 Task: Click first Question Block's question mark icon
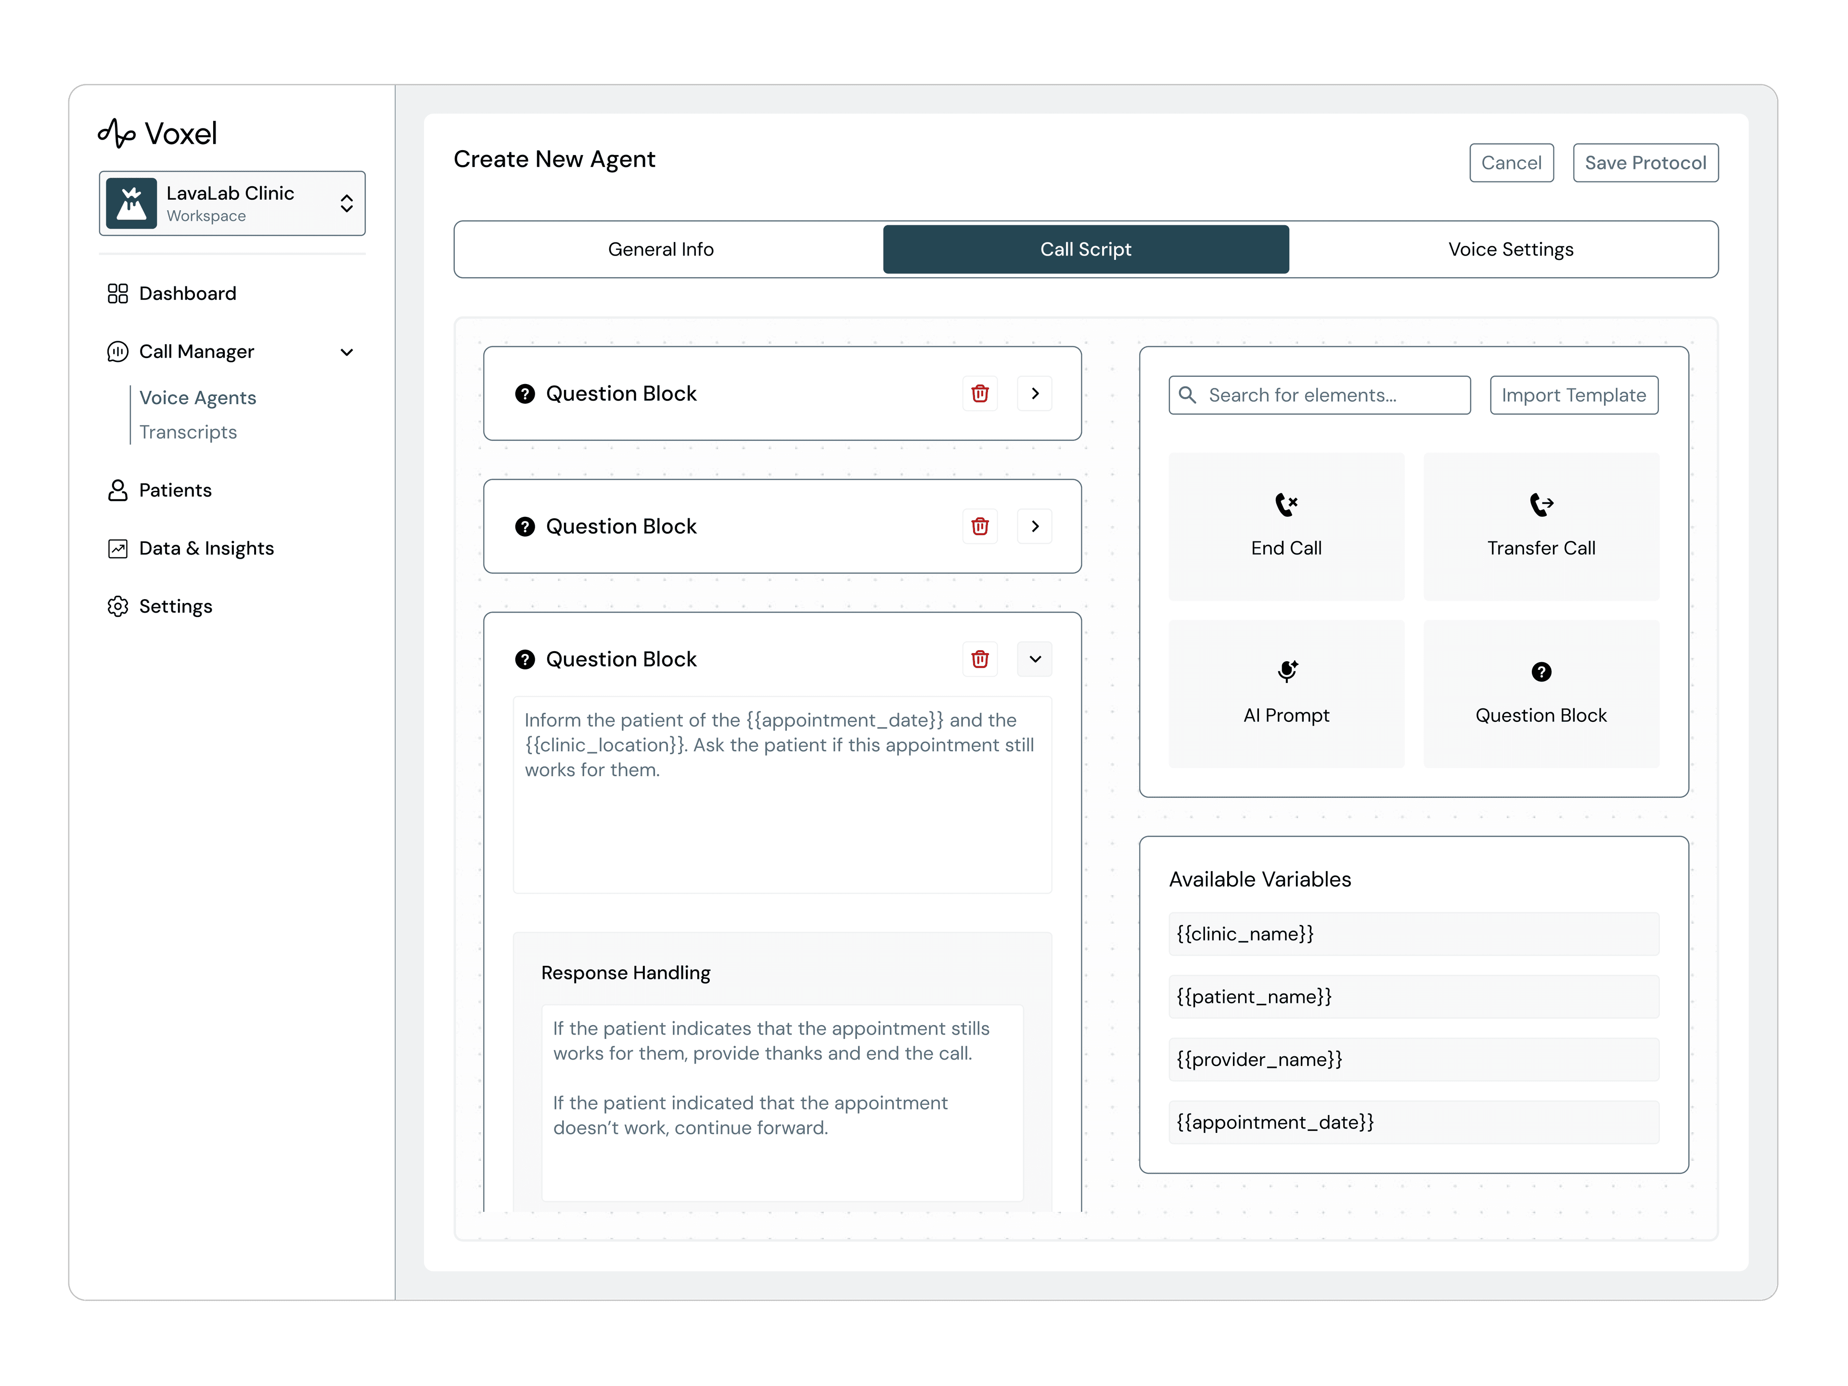[x=525, y=394]
